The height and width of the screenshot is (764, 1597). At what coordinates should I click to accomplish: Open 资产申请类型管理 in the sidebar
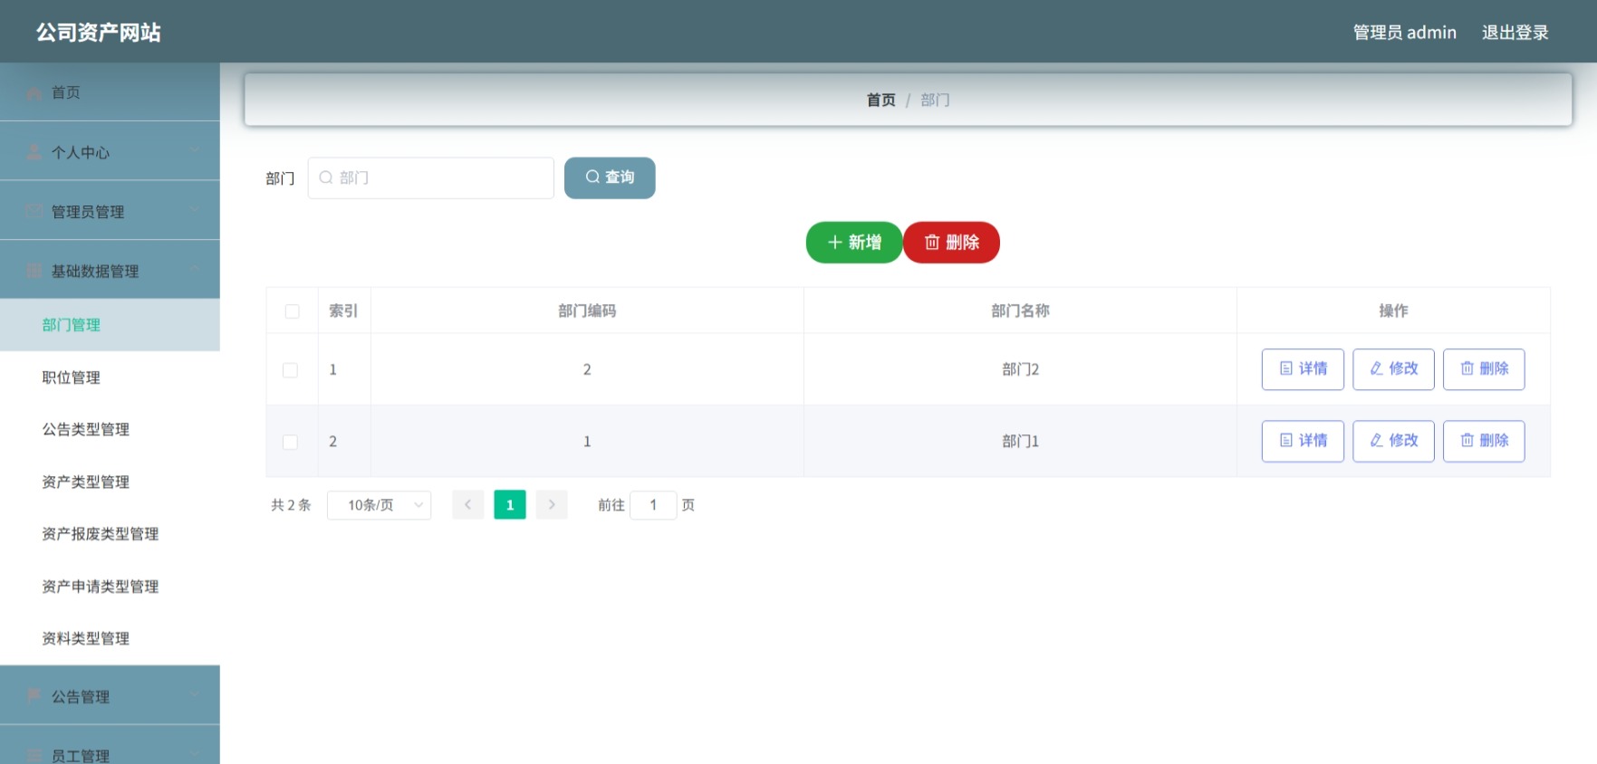point(110,587)
